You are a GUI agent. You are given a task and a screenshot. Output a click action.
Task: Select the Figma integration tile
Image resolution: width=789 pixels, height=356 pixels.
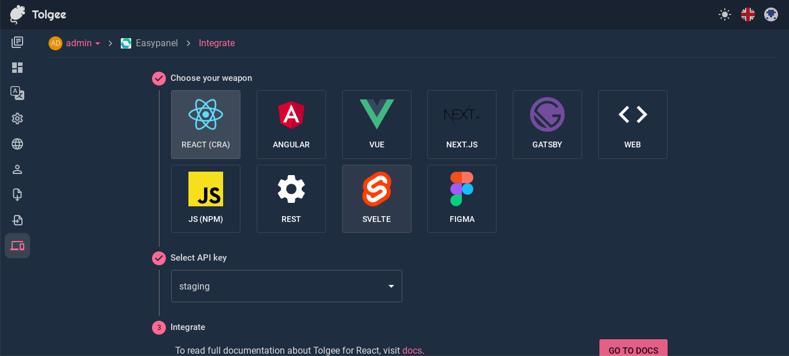(x=461, y=199)
